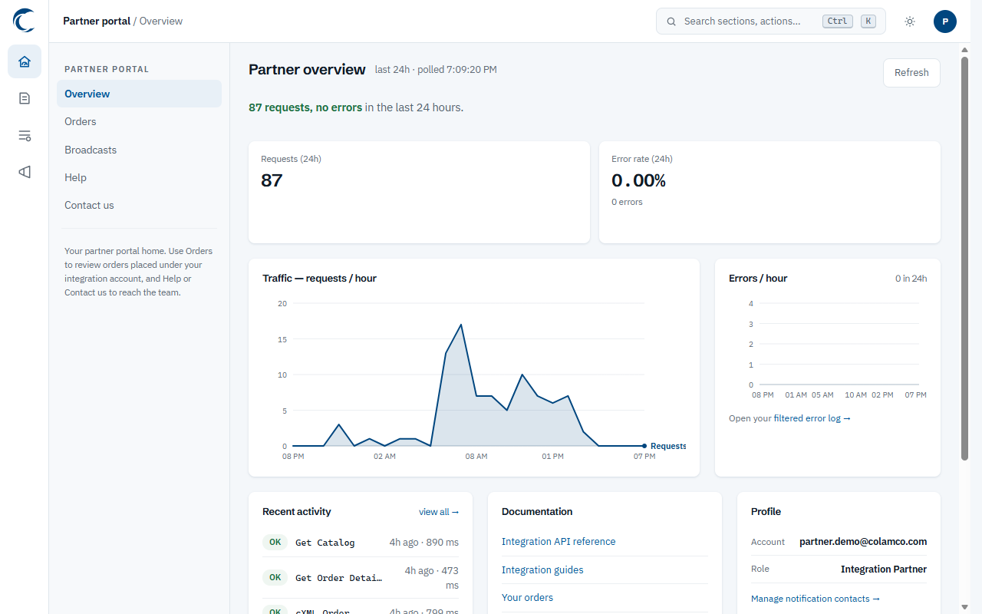This screenshot has height=614, width=982.
Task: Click the search magnifier icon
Action: pyautogui.click(x=671, y=21)
